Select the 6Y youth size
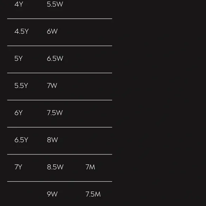The height and width of the screenshot is (206, 206). click(18, 113)
